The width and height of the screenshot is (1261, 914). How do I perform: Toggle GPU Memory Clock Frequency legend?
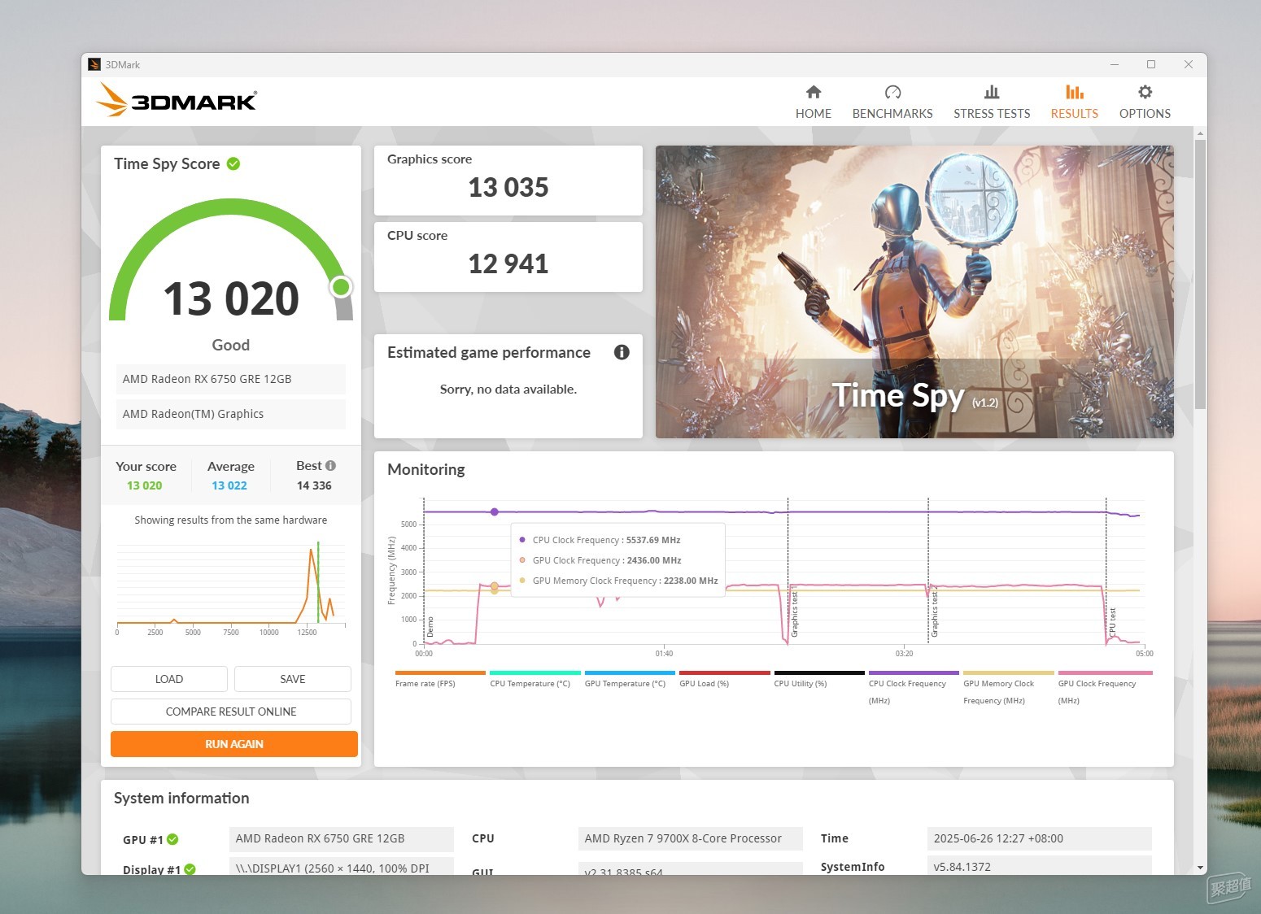[x=1009, y=688]
